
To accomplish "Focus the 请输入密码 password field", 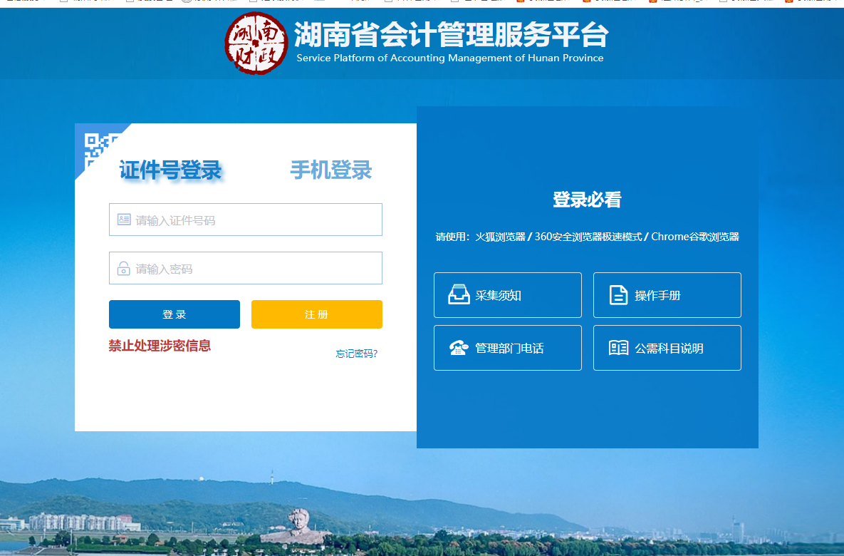I will (256, 269).
